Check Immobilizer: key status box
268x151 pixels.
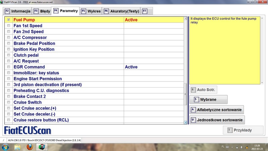tap(9, 73)
